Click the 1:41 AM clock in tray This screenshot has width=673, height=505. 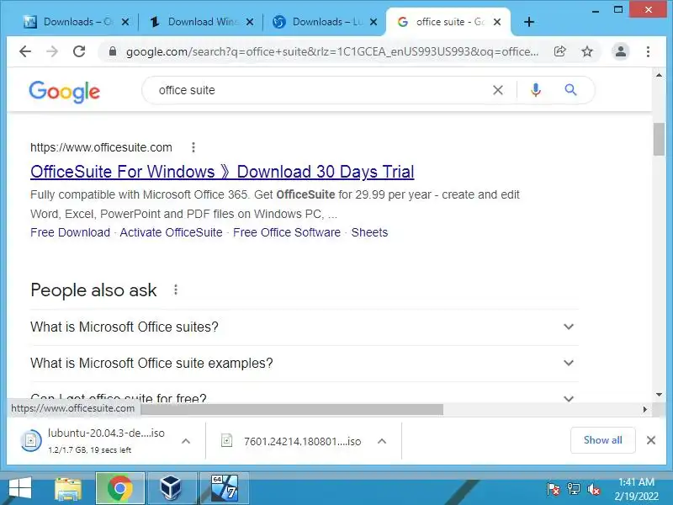[x=636, y=482]
